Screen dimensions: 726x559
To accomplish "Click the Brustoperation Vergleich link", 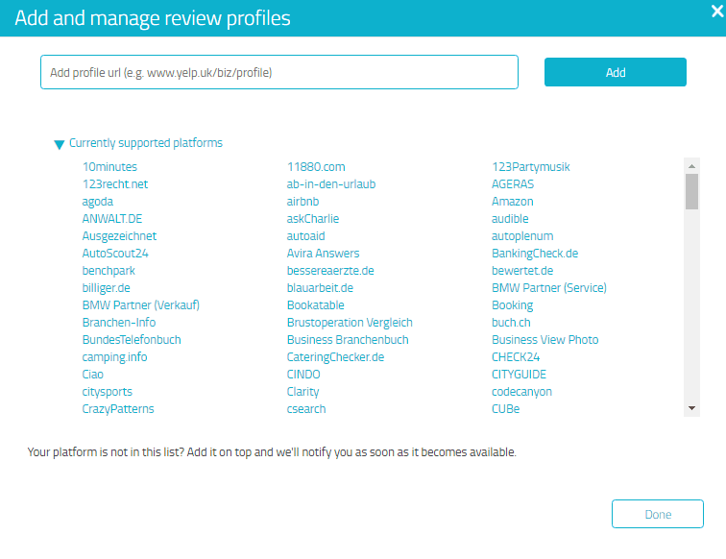I will click(350, 323).
